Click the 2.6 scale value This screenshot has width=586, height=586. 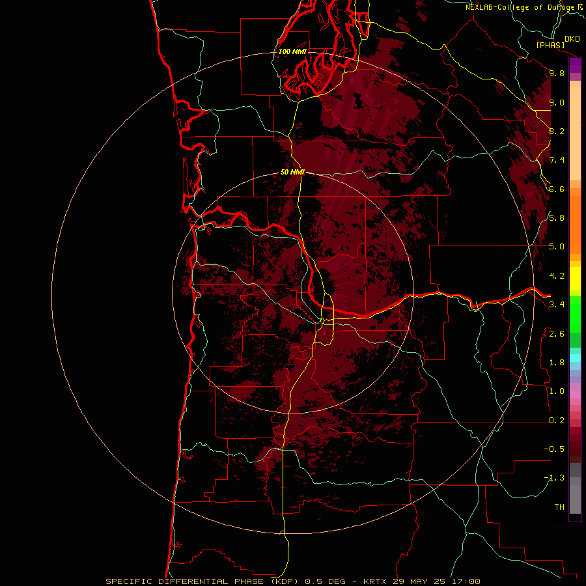pos(557,334)
